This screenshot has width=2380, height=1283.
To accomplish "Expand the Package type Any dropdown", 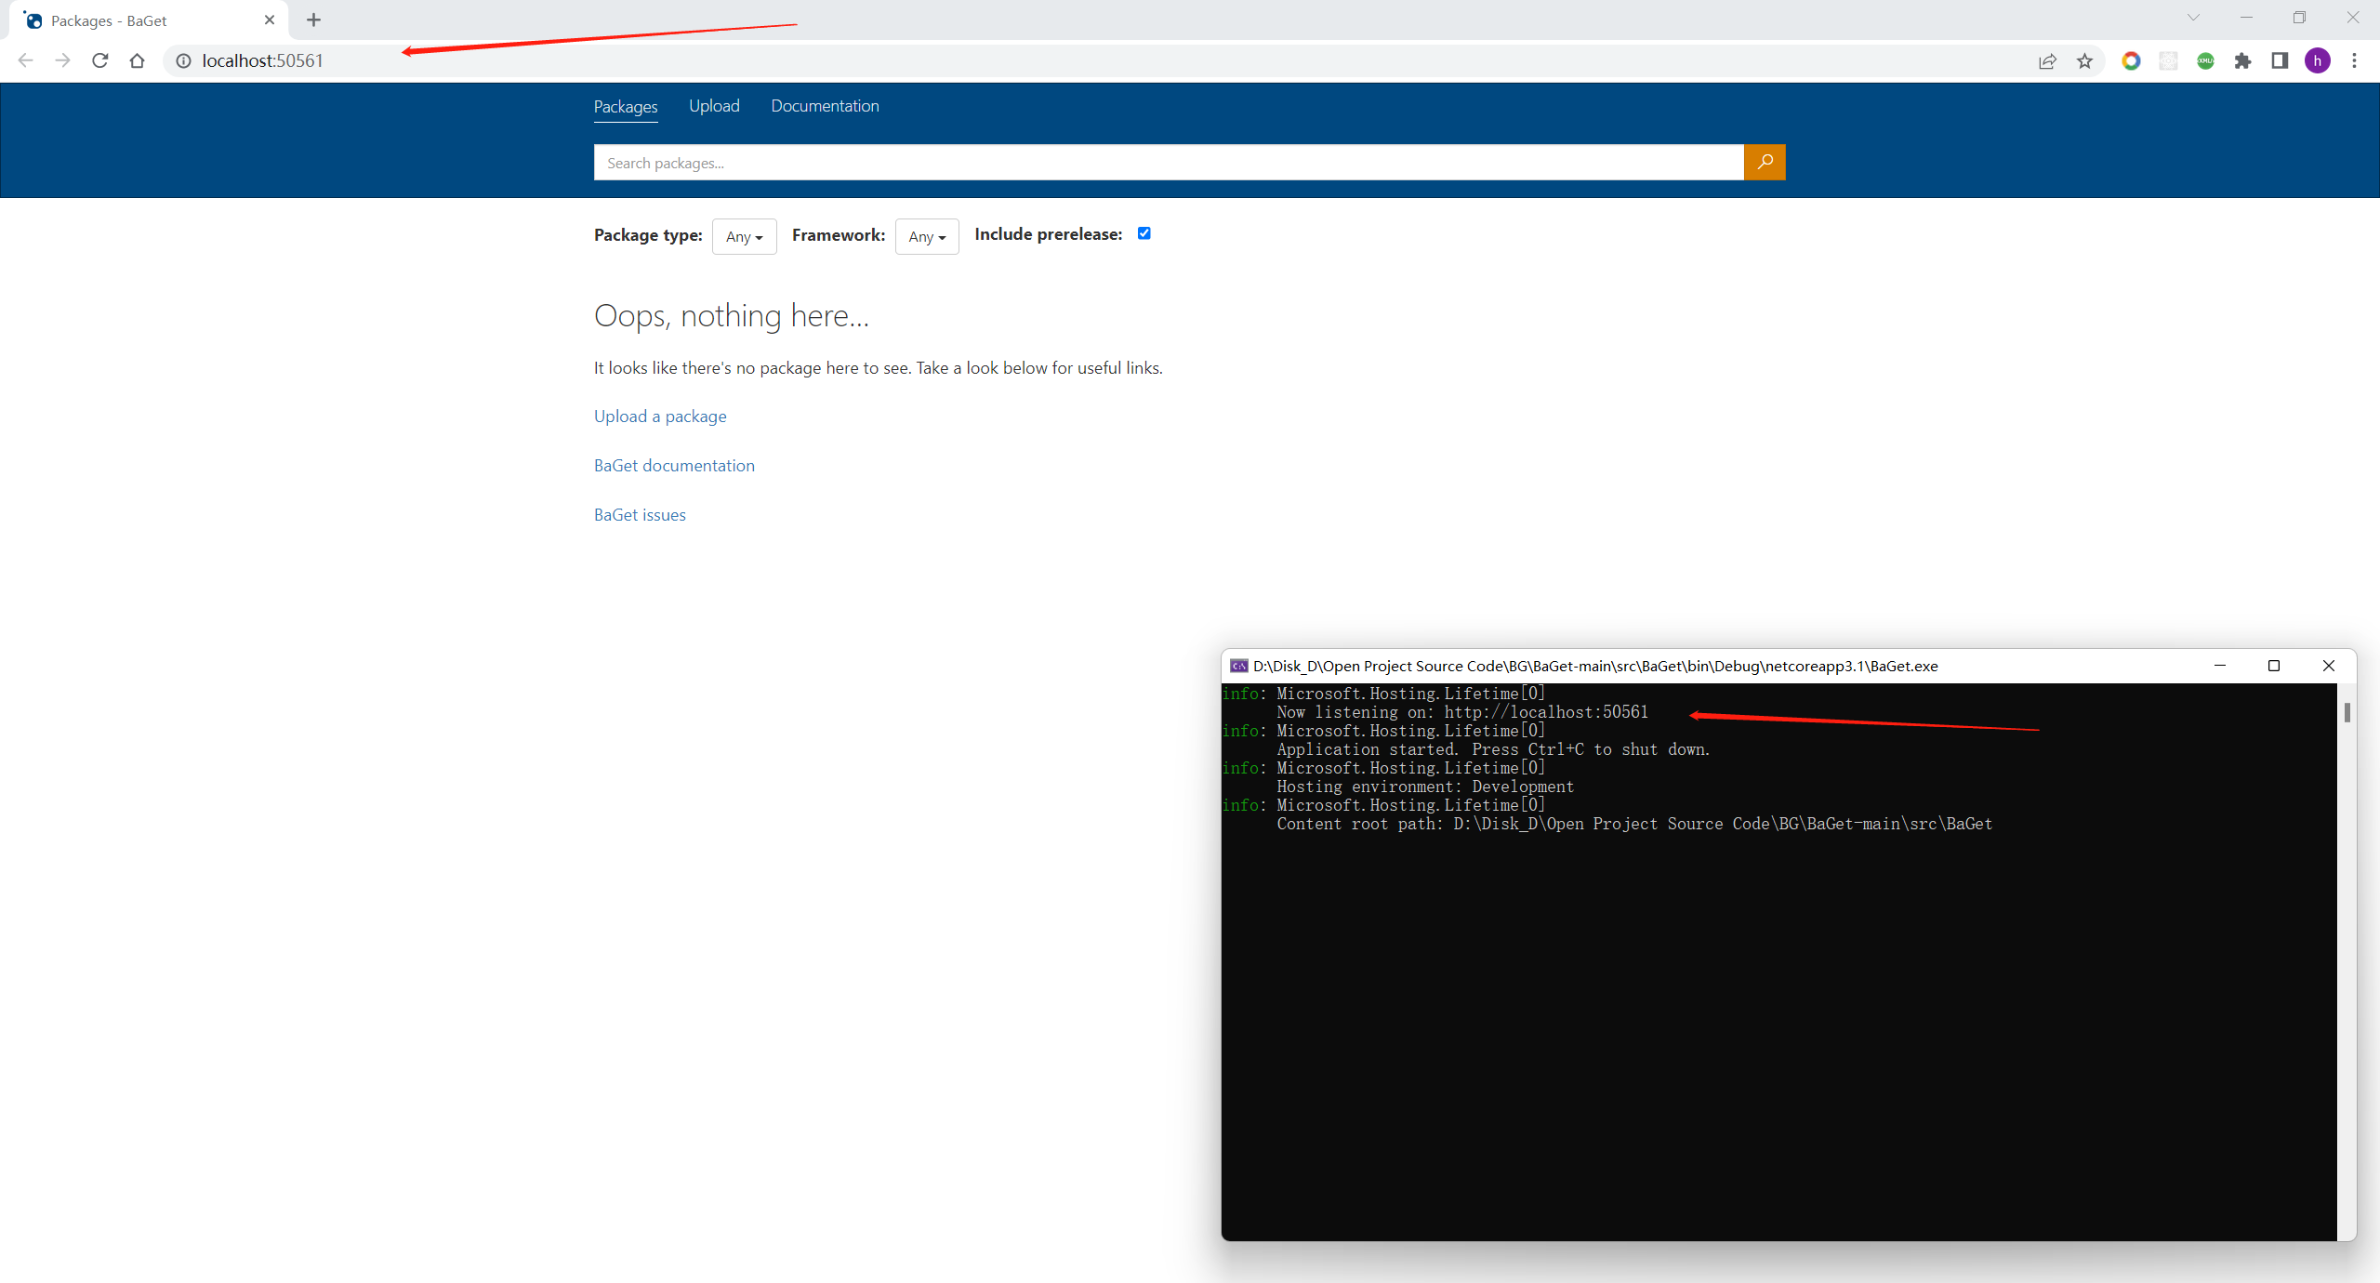I will tap(744, 236).
